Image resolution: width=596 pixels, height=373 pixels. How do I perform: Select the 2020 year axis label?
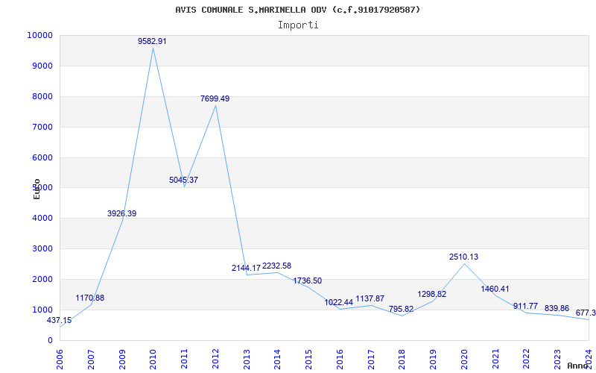coord(464,360)
